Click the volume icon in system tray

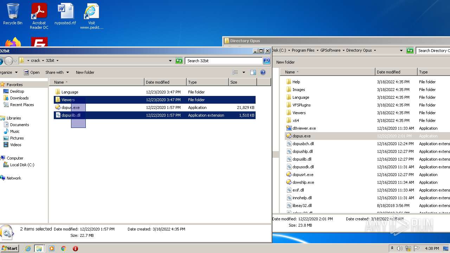coord(400,248)
